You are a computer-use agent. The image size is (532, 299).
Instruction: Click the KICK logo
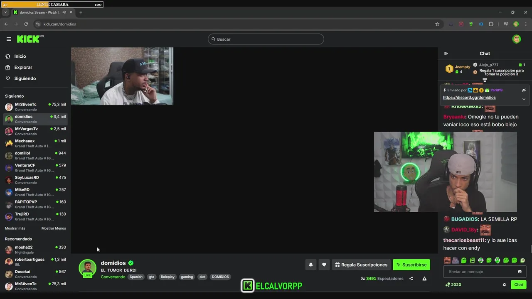(x=30, y=39)
